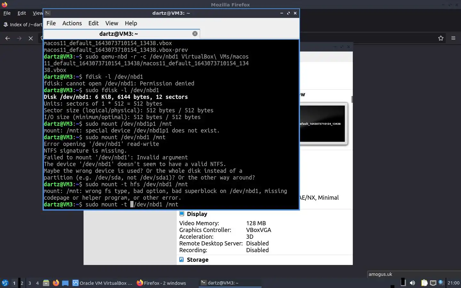Open the terminal File menu

[x=51, y=23]
